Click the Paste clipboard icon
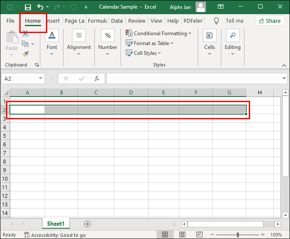The width and height of the screenshot is (290, 239). [12, 37]
